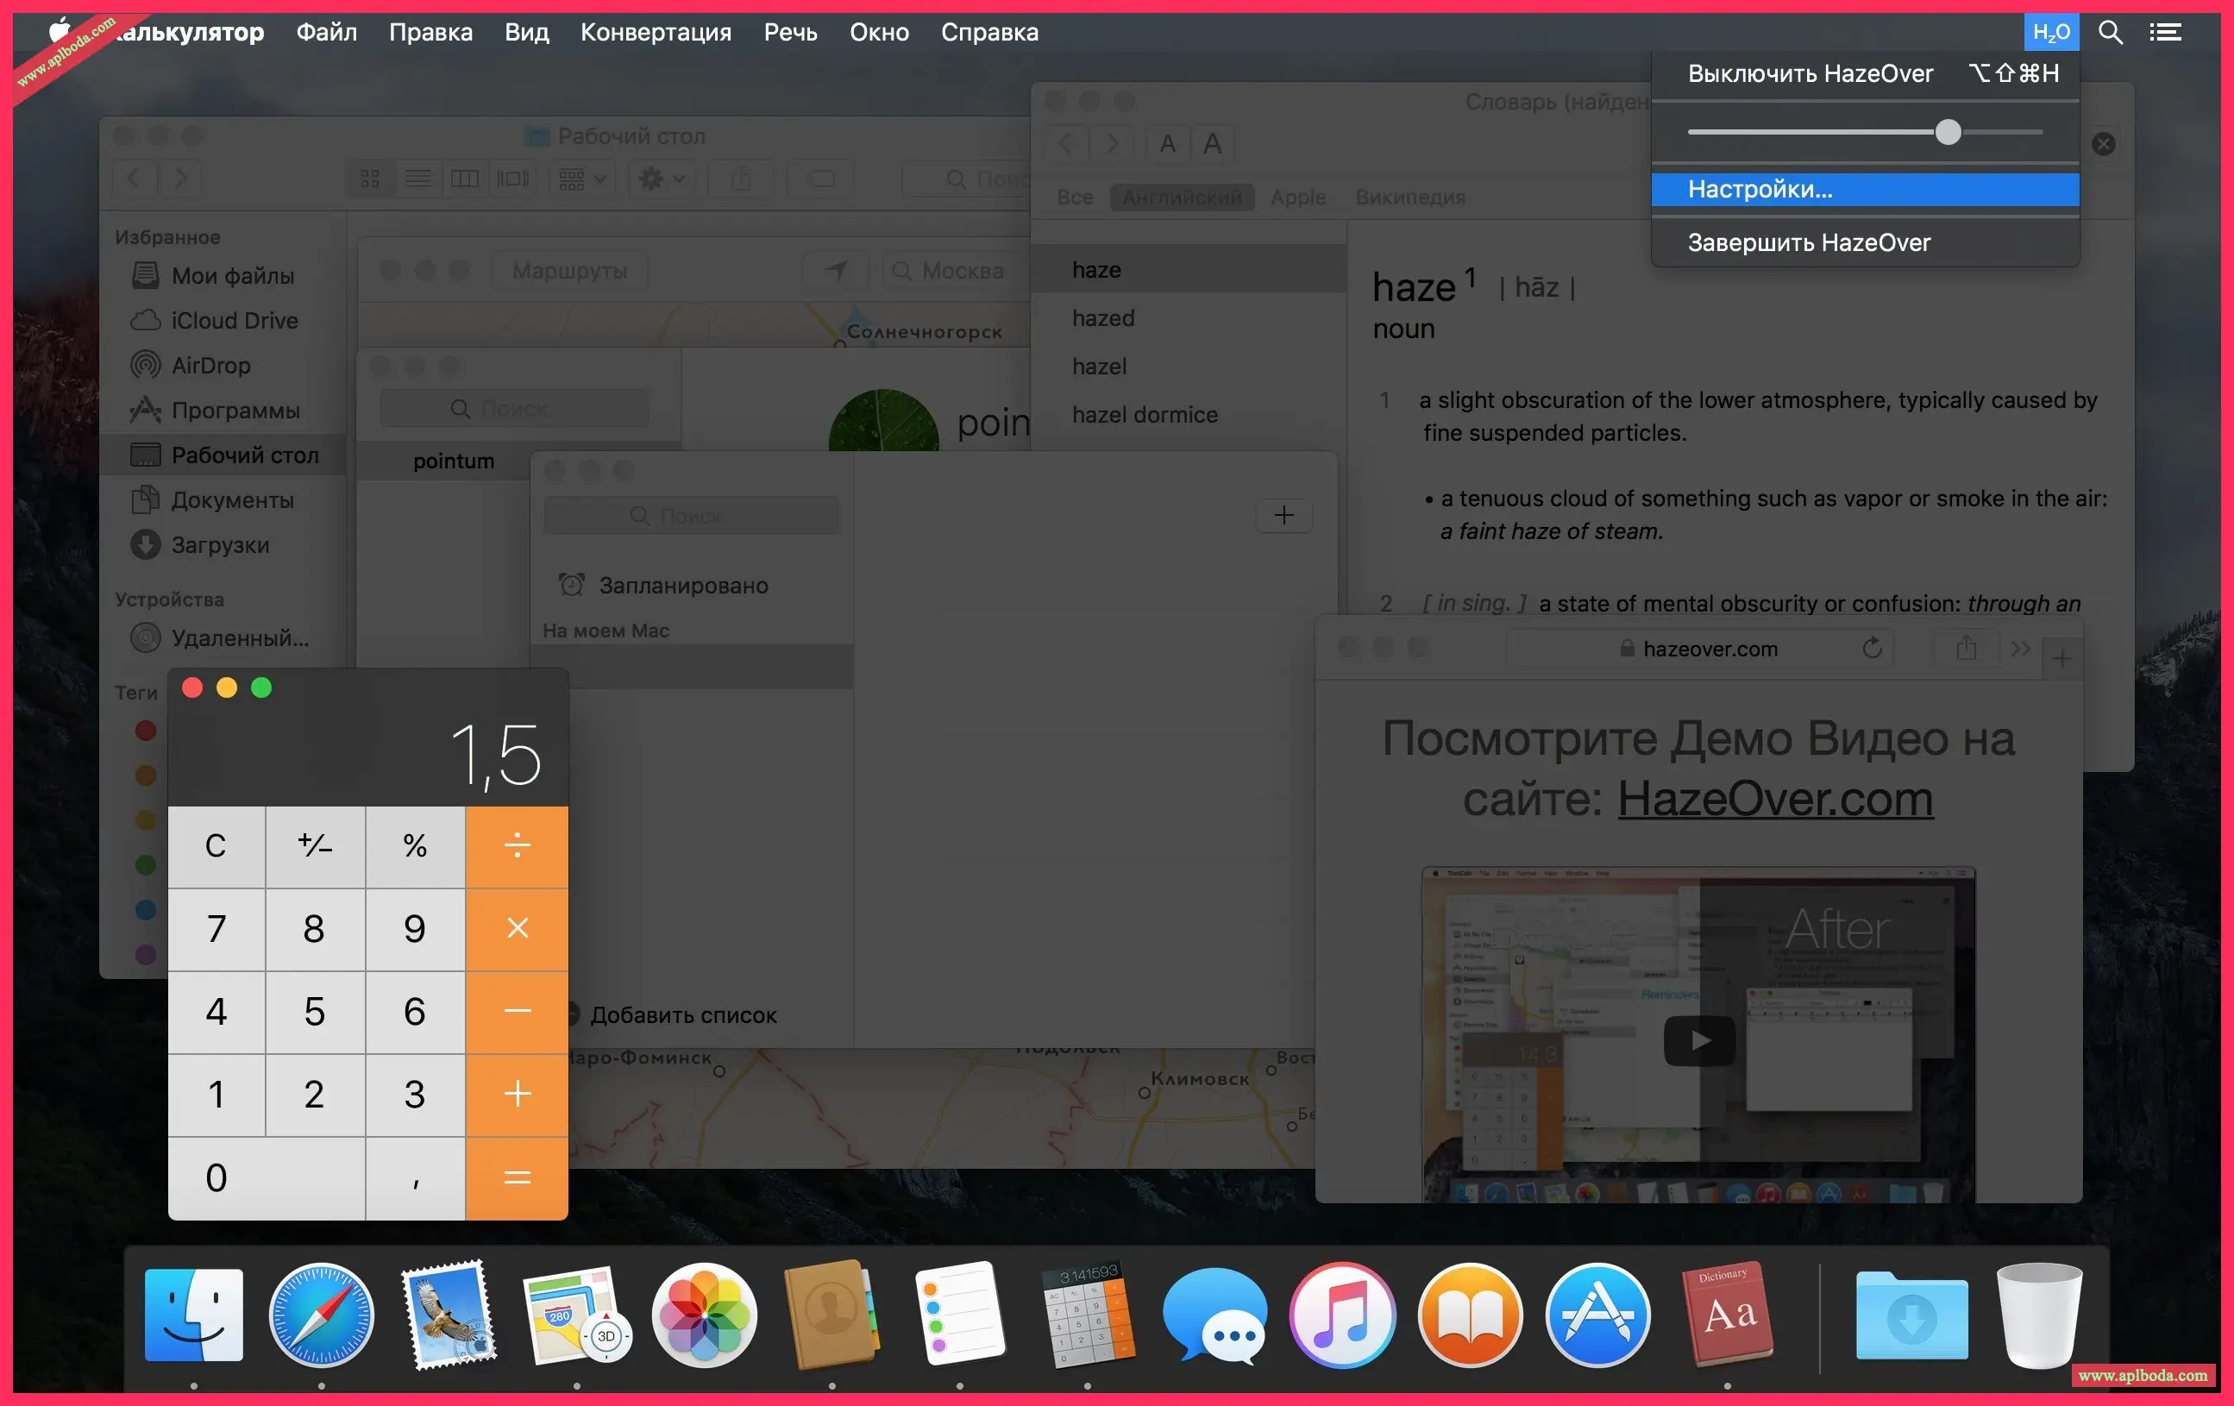
Task: Open Maps from the Dock
Action: (x=576, y=1315)
